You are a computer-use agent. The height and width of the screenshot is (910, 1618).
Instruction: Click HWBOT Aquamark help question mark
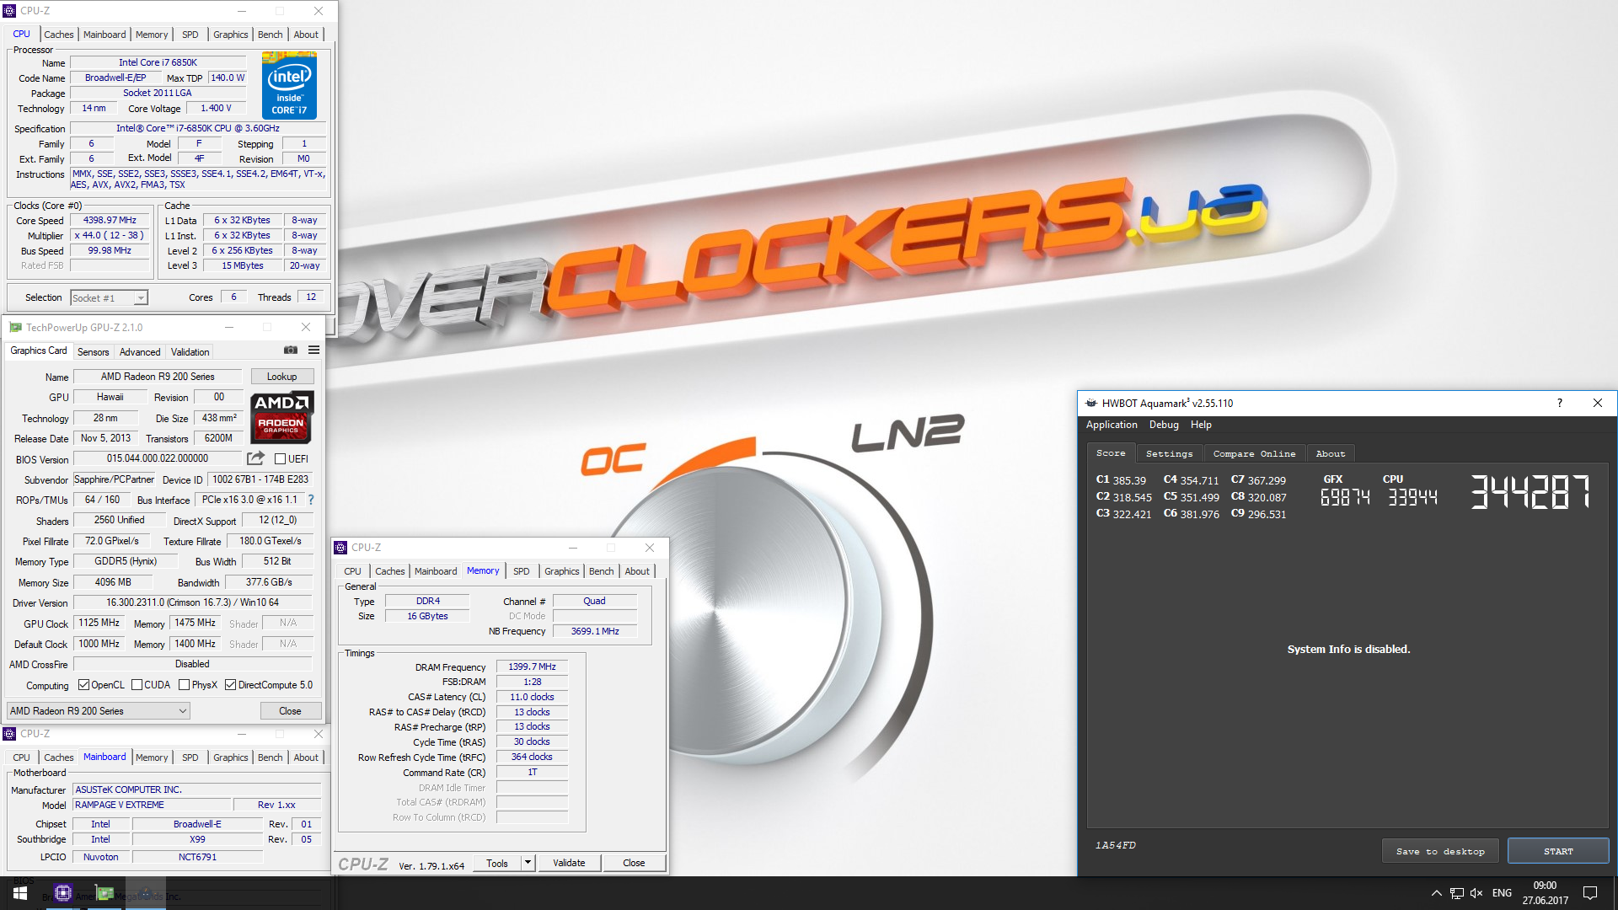[1559, 403]
